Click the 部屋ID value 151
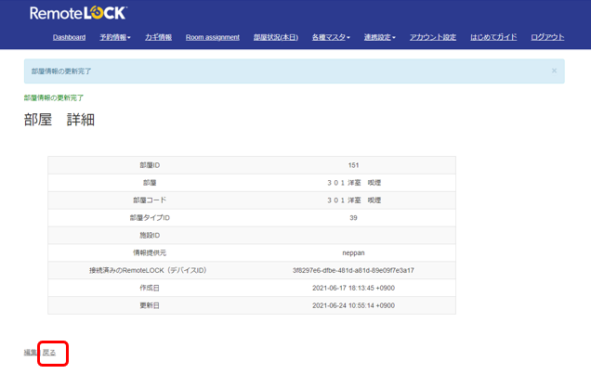Screen dimensions: 591x387 point(353,165)
